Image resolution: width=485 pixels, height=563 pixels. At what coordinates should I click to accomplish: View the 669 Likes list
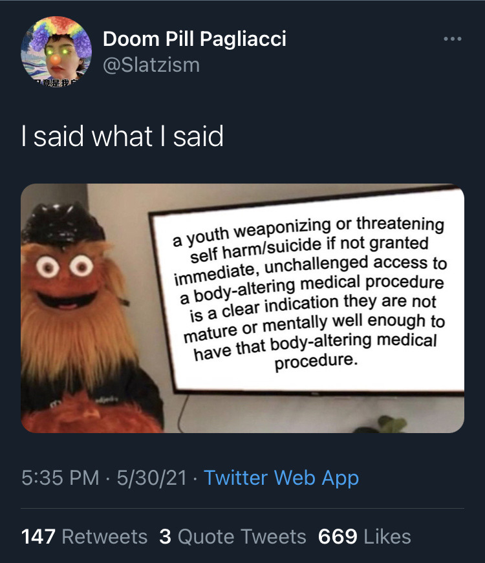tap(364, 536)
